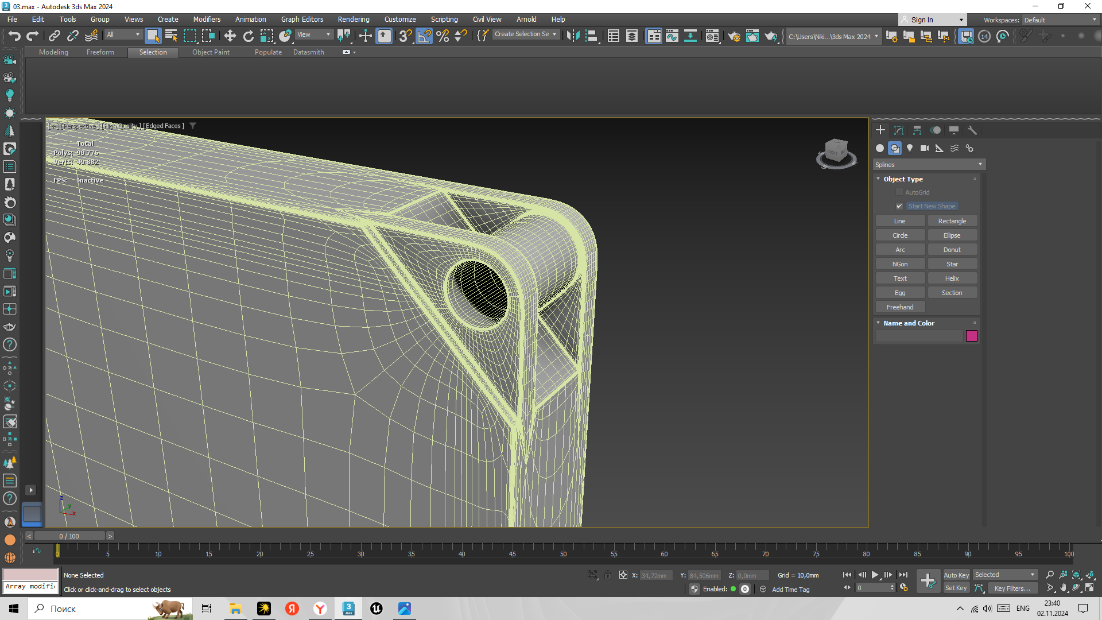Image resolution: width=1102 pixels, height=620 pixels.
Task: Select the Rotate tool in toolbar
Action: [249, 36]
